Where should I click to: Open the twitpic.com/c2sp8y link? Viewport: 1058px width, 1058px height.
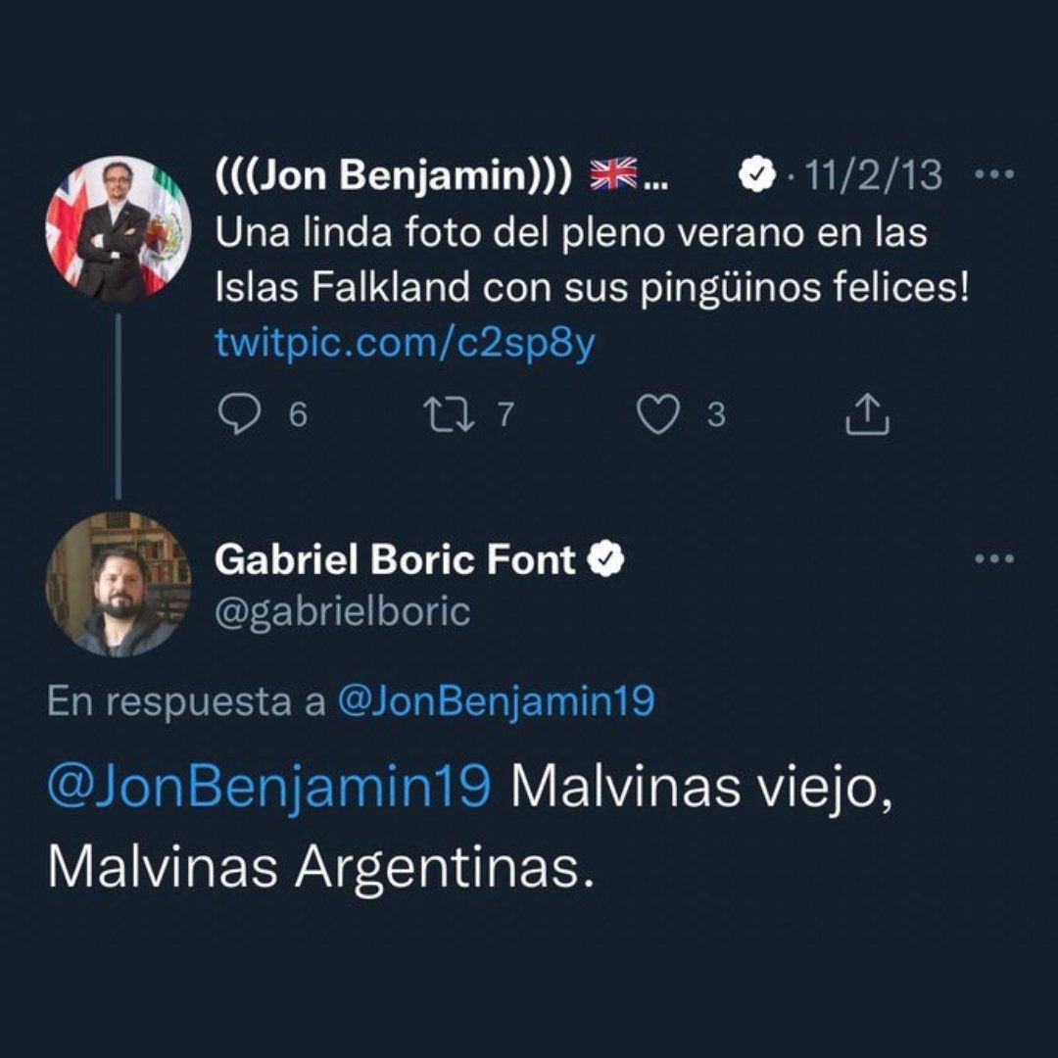point(404,344)
